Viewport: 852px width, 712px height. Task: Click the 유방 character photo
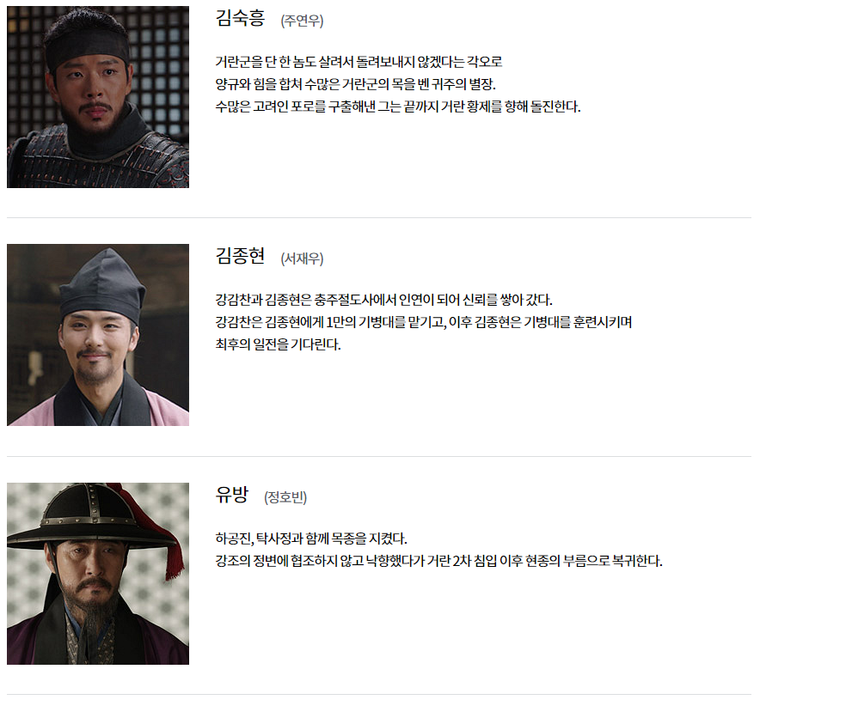point(98,574)
